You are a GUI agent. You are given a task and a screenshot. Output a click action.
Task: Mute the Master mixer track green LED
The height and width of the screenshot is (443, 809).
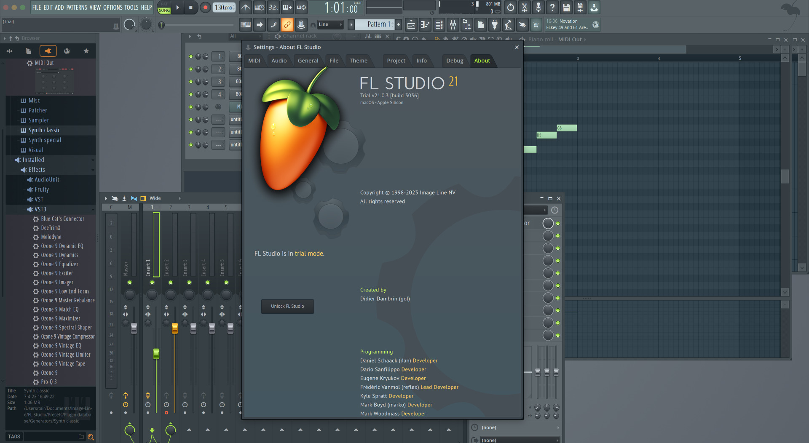pyautogui.click(x=130, y=282)
